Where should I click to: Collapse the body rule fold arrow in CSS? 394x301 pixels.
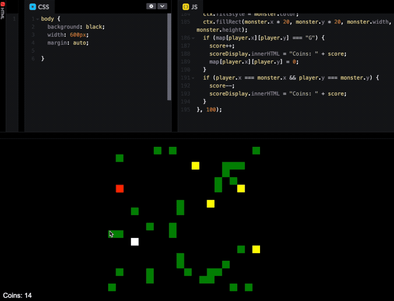37,19
